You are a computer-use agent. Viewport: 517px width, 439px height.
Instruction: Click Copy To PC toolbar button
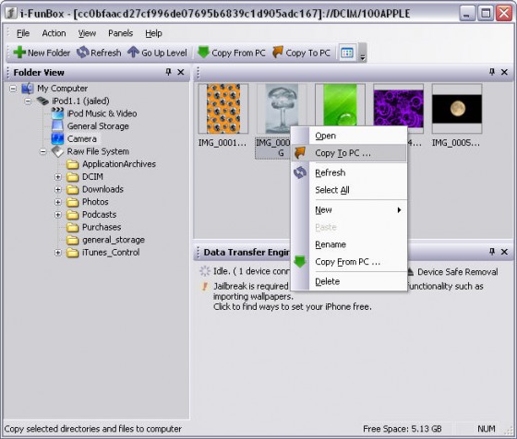coord(302,53)
